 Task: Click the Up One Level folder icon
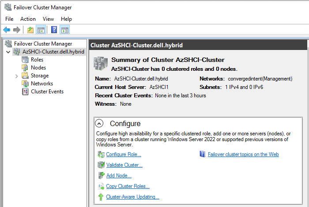30,30
